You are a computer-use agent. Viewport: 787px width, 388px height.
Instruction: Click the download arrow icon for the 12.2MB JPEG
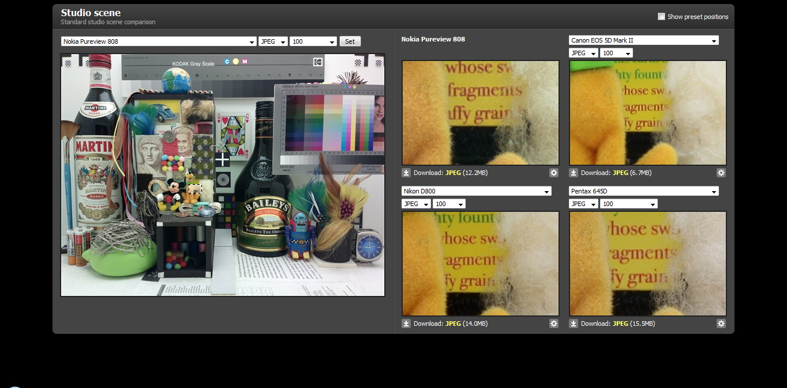pyautogui.click(x=406, y=173)
